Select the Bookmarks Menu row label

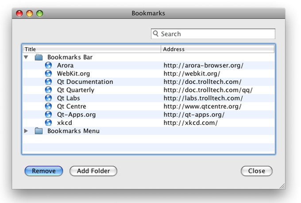tap(73, 131)
